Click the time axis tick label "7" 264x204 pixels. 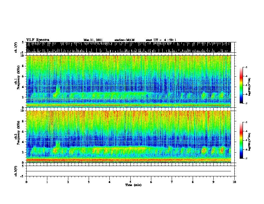pyautogui.click(x=172, y=182)
